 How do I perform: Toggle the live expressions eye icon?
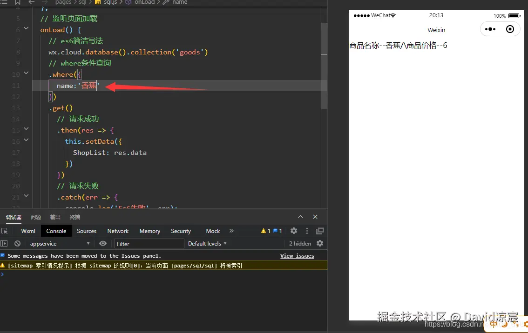[102, 243]
